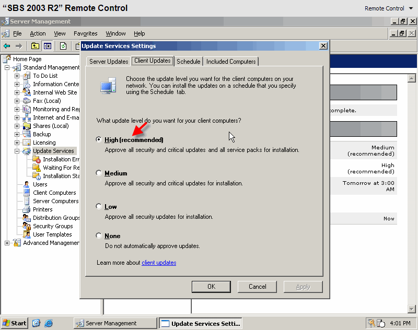Click OK in Update Services Settings

point(211,287)
